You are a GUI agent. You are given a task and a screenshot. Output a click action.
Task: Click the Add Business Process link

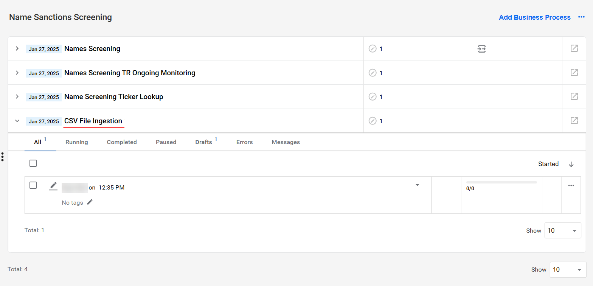pyautogui.click(x=535, y=17)
